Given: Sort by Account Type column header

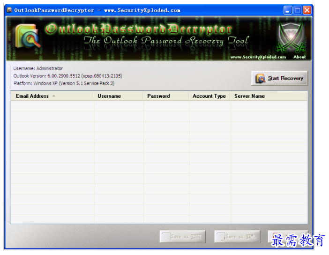Looking at the screenshot, I should coord(209,96).
